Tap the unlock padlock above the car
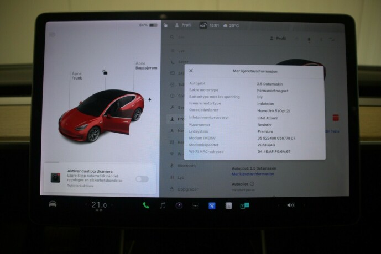Screen dimensions: 381x254 [x=105, y=72]
